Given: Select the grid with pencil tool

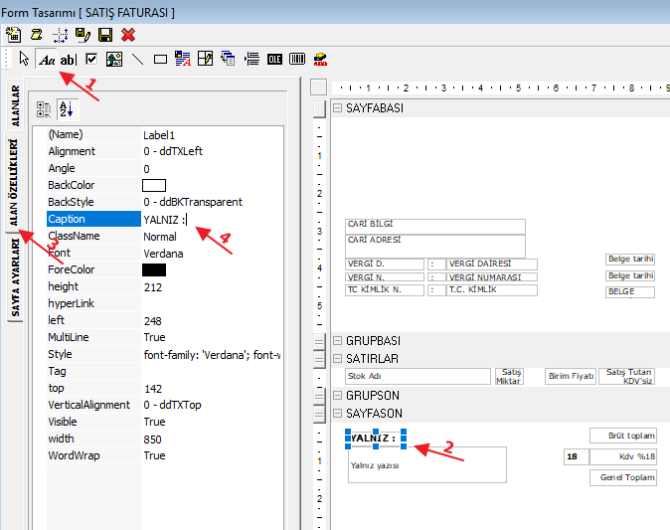Looking at the screenshot, I should (205, 59).
